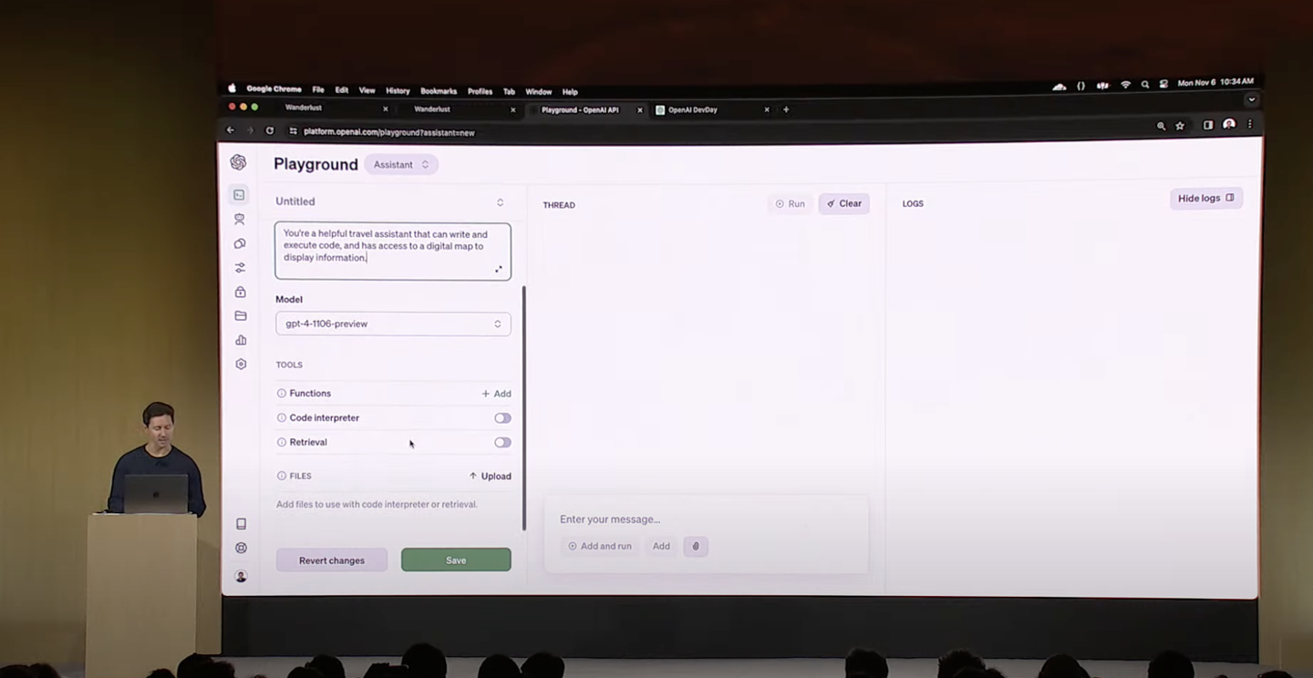Screen dimensions: 1313x678
Task: Reload the page in Chrome
Action: 270,130
